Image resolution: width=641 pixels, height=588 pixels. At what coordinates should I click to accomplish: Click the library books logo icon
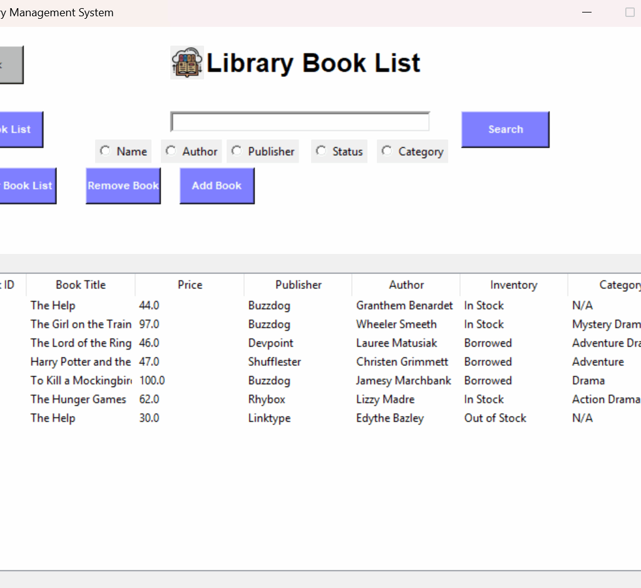[x=187, y=63]
